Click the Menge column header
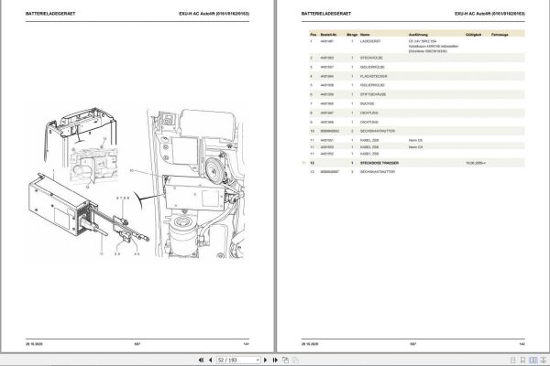 coord(352,35)
